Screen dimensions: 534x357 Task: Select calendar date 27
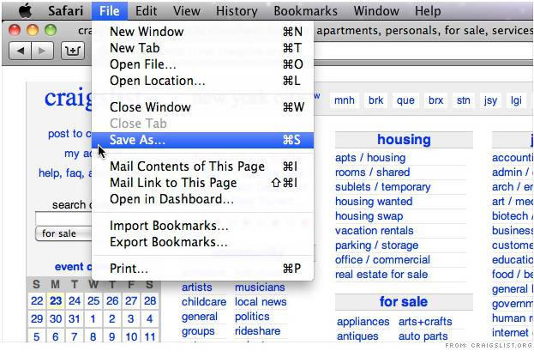131,300
